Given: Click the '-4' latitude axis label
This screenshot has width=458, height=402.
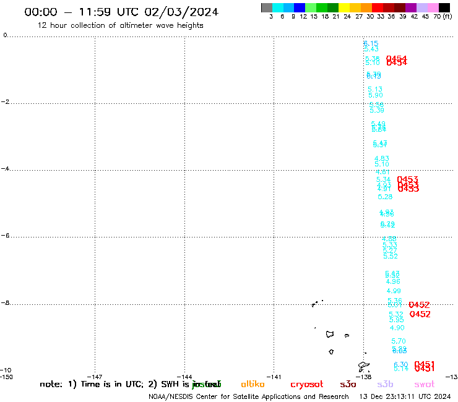Looking at the screenshot, I should pos(5,168).
